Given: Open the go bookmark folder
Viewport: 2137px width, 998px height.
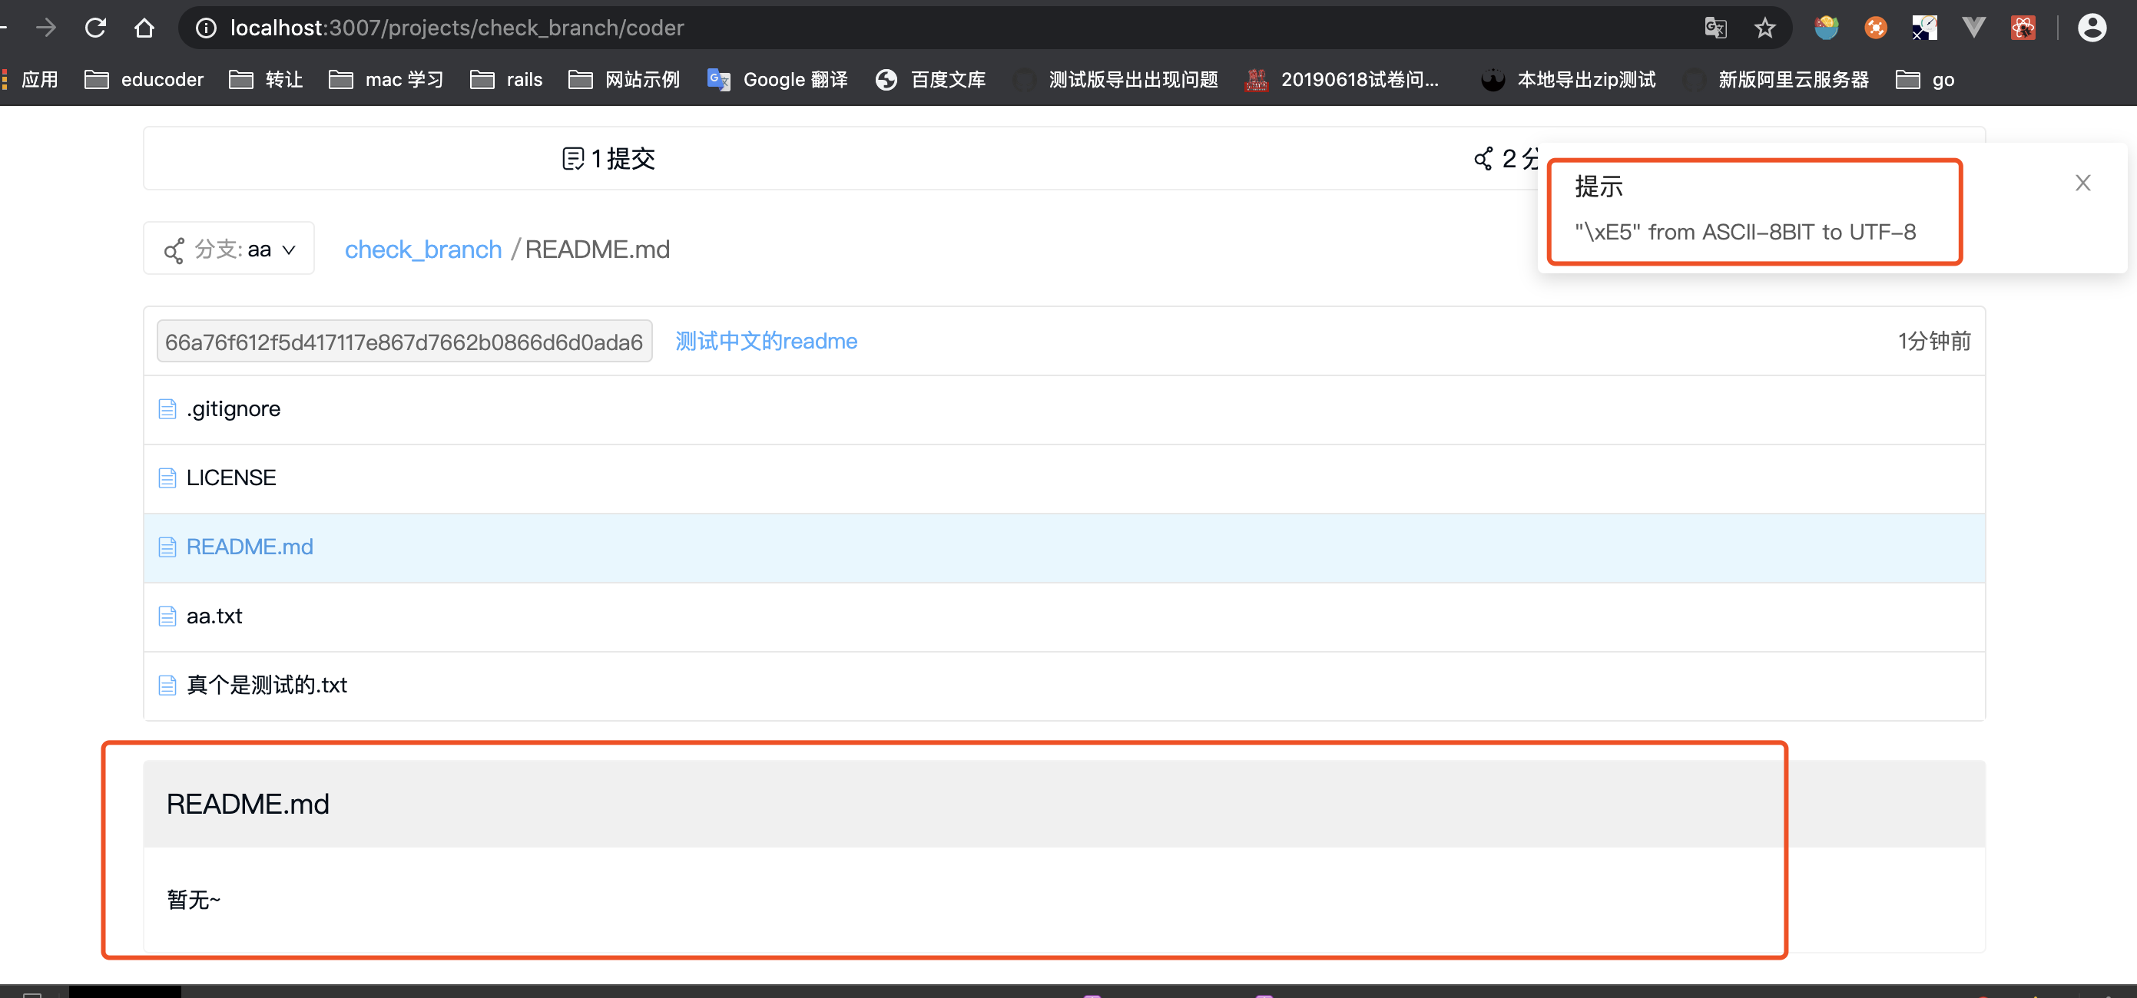Looking at the screenshot, I should [1925, 80].
